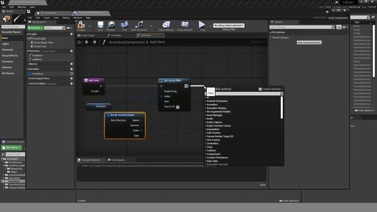
Task: Click the Add Item node exec output pin
Action: click(x=101, y=86)
